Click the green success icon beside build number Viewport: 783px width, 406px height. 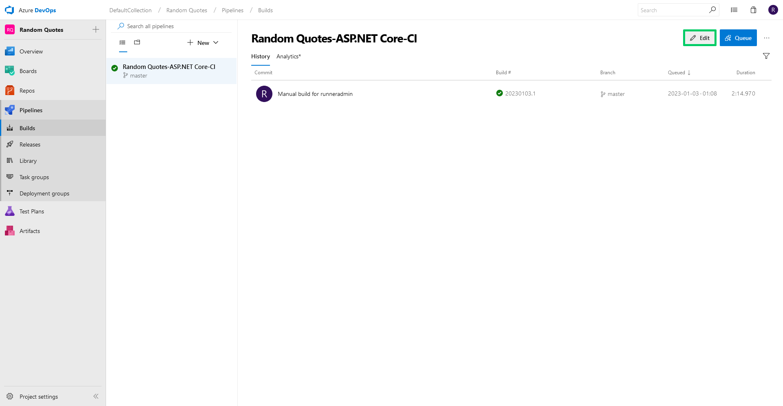[500, 93]
